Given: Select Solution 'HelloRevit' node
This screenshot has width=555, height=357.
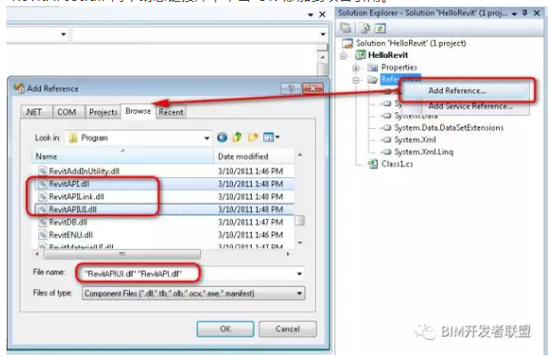Looking at the screenshot, I should [411, 44].
